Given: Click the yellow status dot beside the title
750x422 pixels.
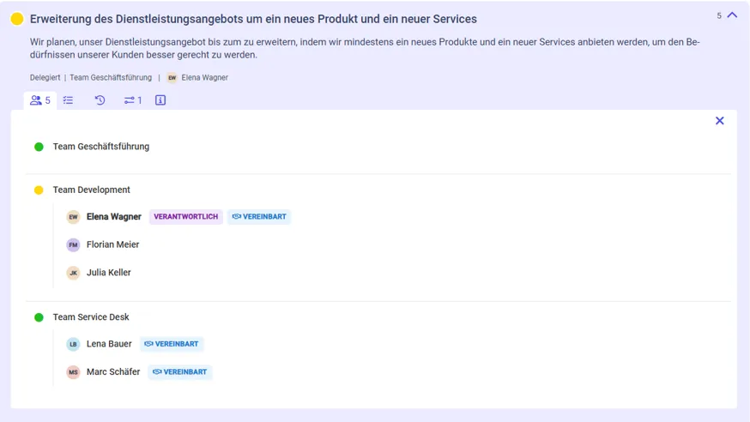Looking at the screenshot, I should (17, 19).
